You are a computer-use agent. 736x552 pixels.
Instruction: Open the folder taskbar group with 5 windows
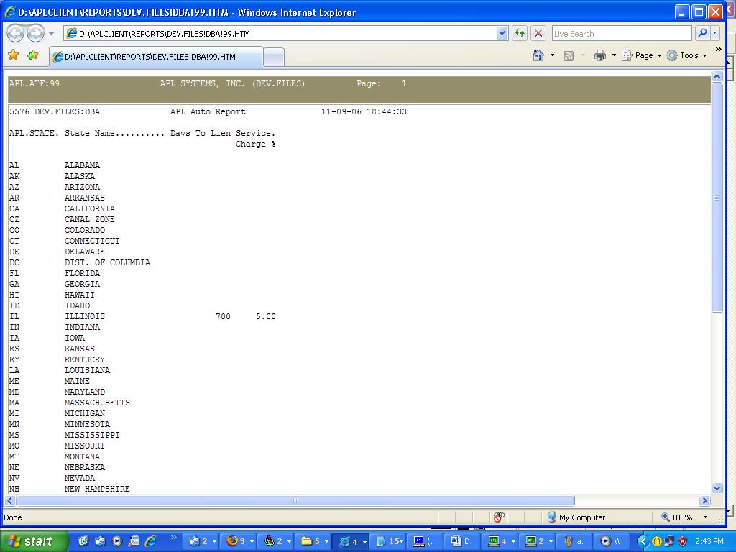315,541
